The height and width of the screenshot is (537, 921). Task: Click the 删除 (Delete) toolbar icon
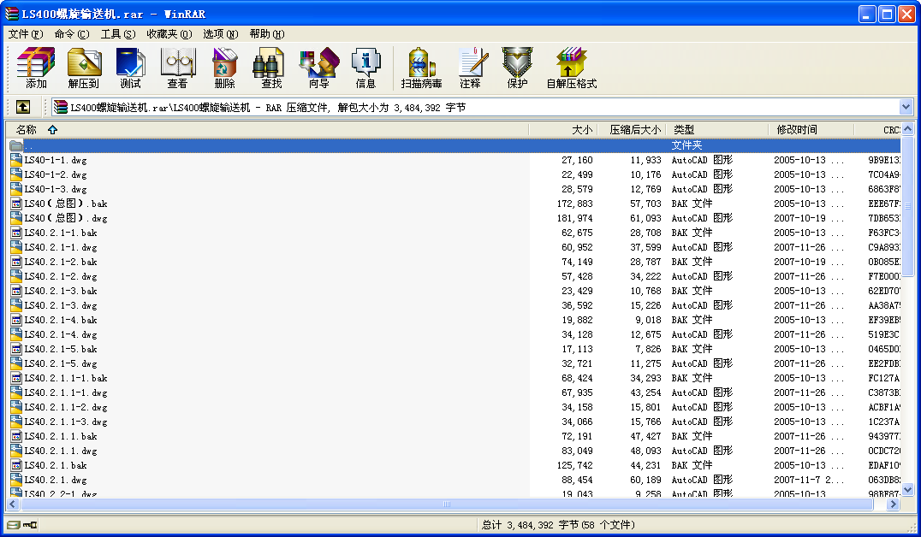pos(224,68)
